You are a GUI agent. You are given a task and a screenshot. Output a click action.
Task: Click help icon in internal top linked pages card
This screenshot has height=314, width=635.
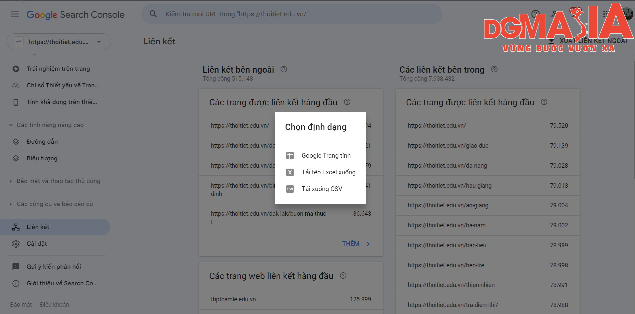(x=544, y=102)
